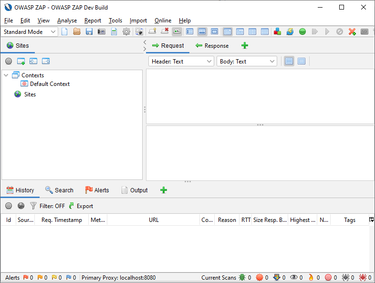Click the New Session toolbar icon
This screenshot has height=283, width=375.
pos(64,32)
